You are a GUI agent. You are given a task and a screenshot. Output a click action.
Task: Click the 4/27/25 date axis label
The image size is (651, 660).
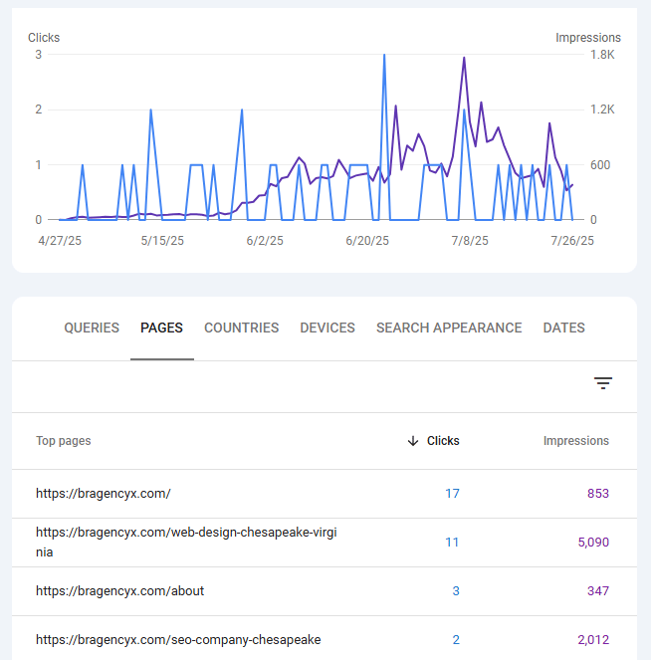60,241
